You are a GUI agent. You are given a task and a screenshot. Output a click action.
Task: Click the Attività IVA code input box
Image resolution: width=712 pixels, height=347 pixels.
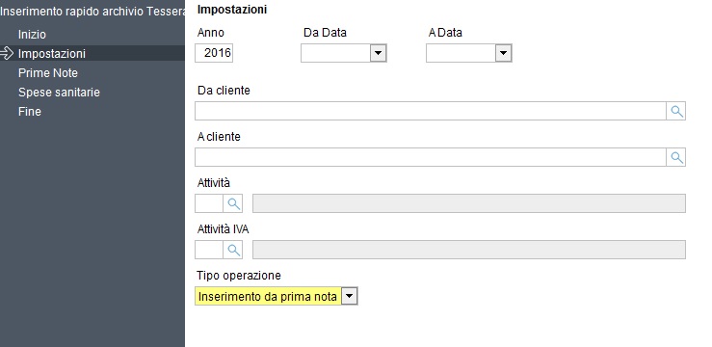click(x=209, y=250)
